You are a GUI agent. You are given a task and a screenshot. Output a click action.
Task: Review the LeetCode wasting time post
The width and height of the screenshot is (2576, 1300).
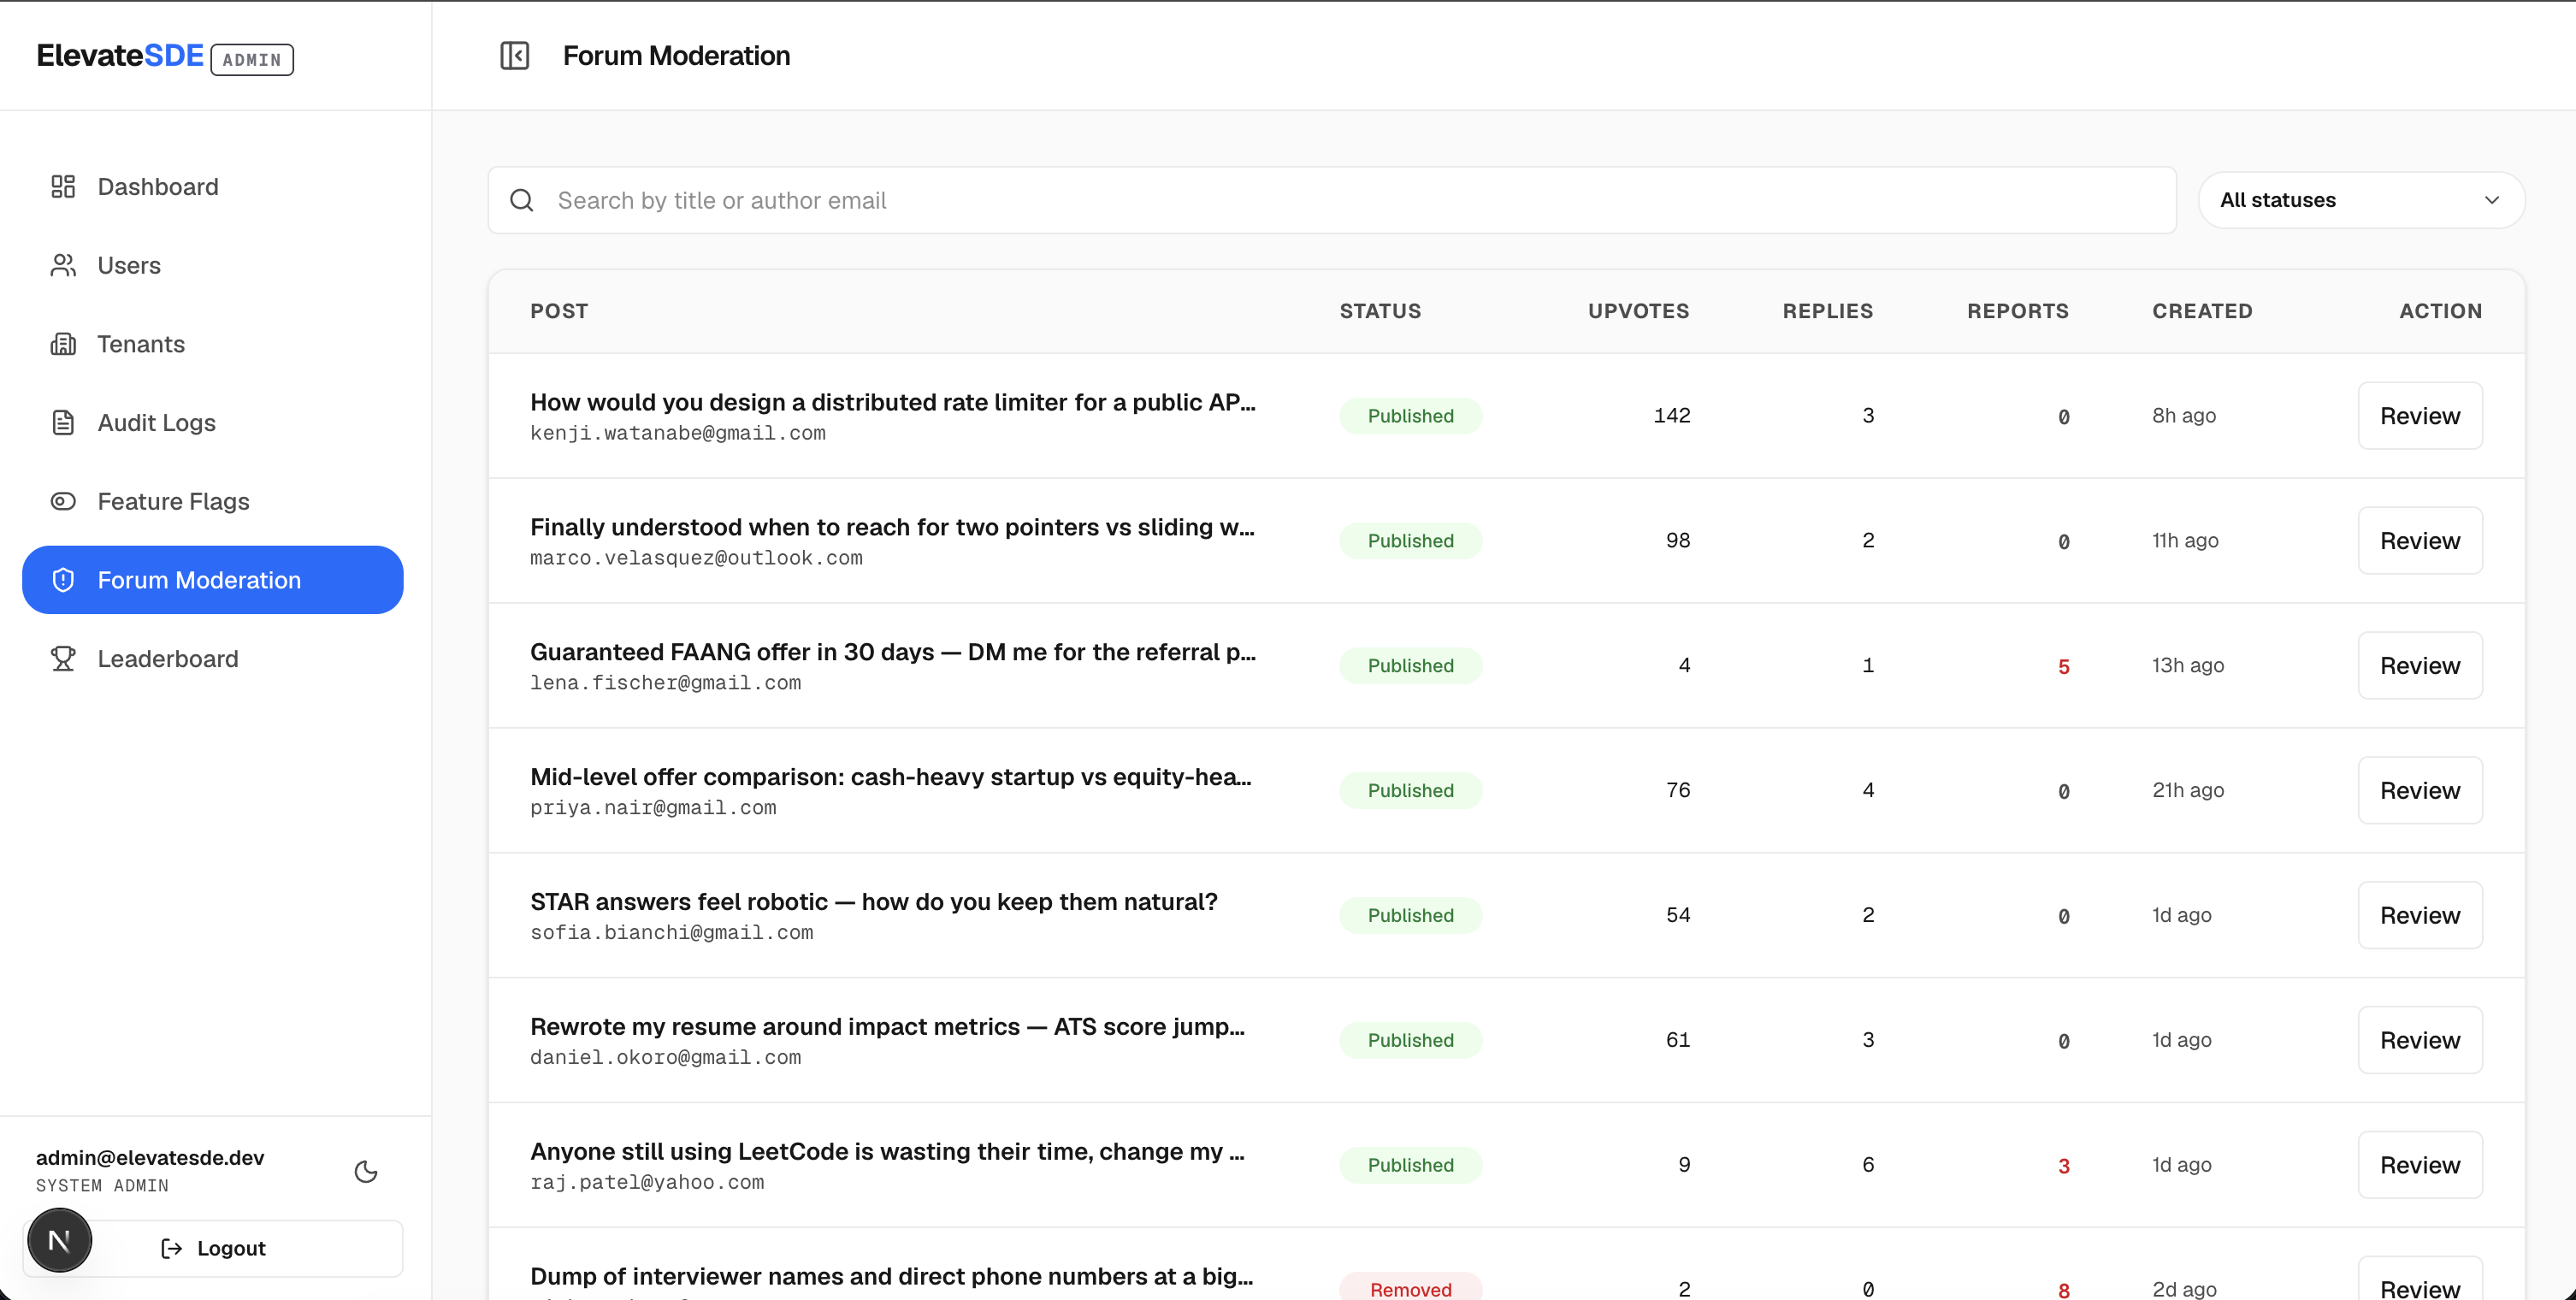click(x=2420, y=1165)
